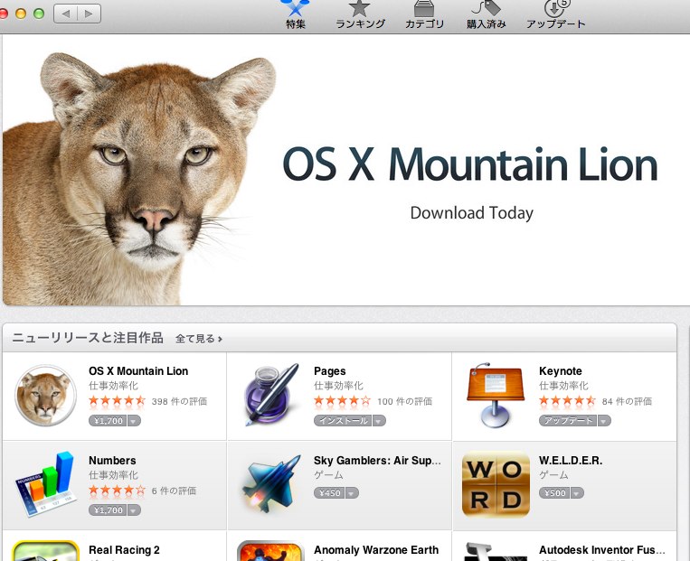The height and width of the screenshot is (561, 690).
Task: Open the アップデート updates icon
Action: [x=556, y=8]
